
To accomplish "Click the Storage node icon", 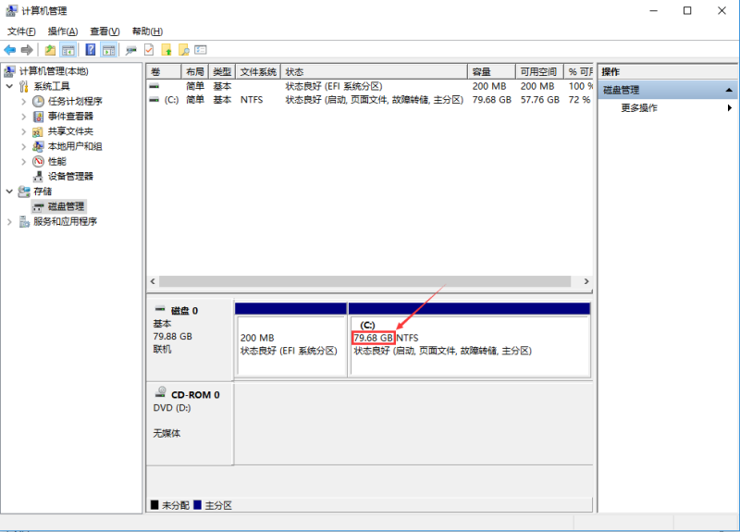I will click(x=24, y=192).
